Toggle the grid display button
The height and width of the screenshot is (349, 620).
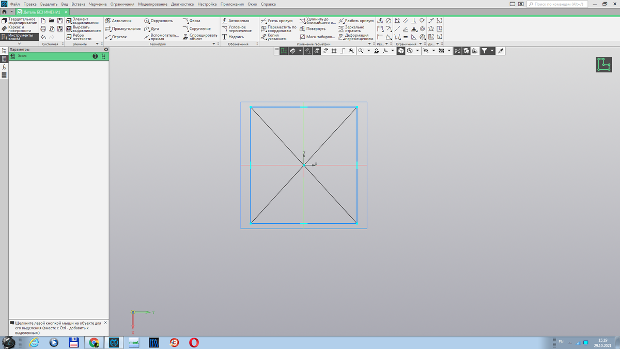pos(334,51)
